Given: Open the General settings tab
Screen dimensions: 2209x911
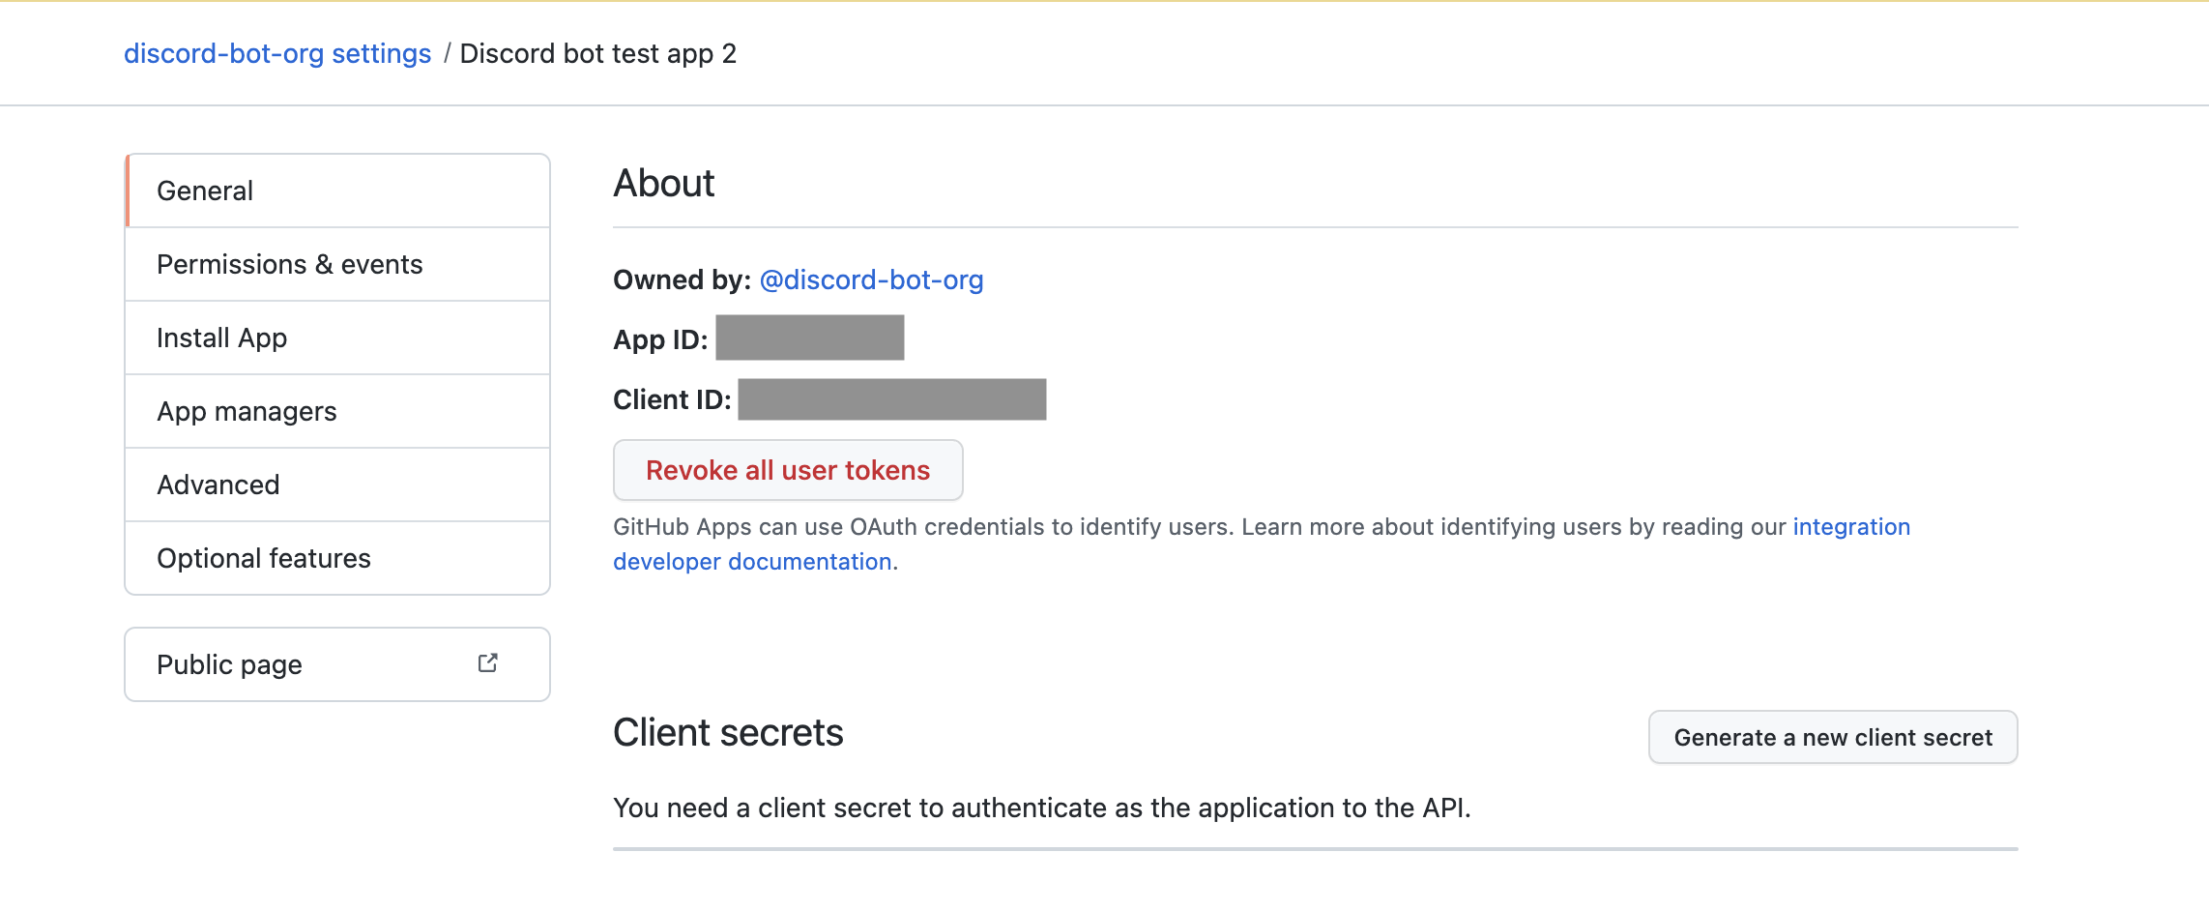Looking at the screenshot, I should 337,191.
